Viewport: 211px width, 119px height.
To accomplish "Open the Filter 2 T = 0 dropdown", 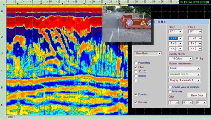I will 195,43.
